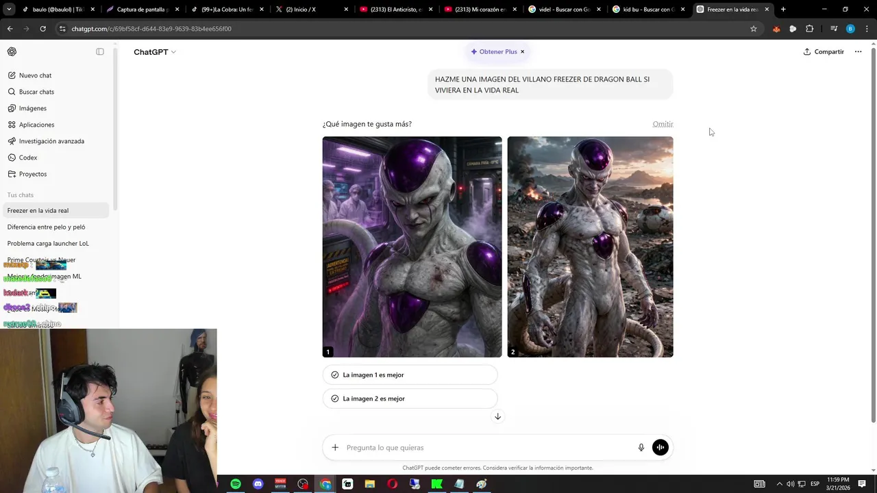Screen dimensions: 877x493
Task: Open Opera from the taskbar
Action: coord(392,484)
